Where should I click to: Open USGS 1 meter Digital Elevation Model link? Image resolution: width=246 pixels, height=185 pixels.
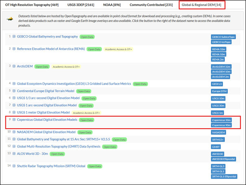coord(43,113)
